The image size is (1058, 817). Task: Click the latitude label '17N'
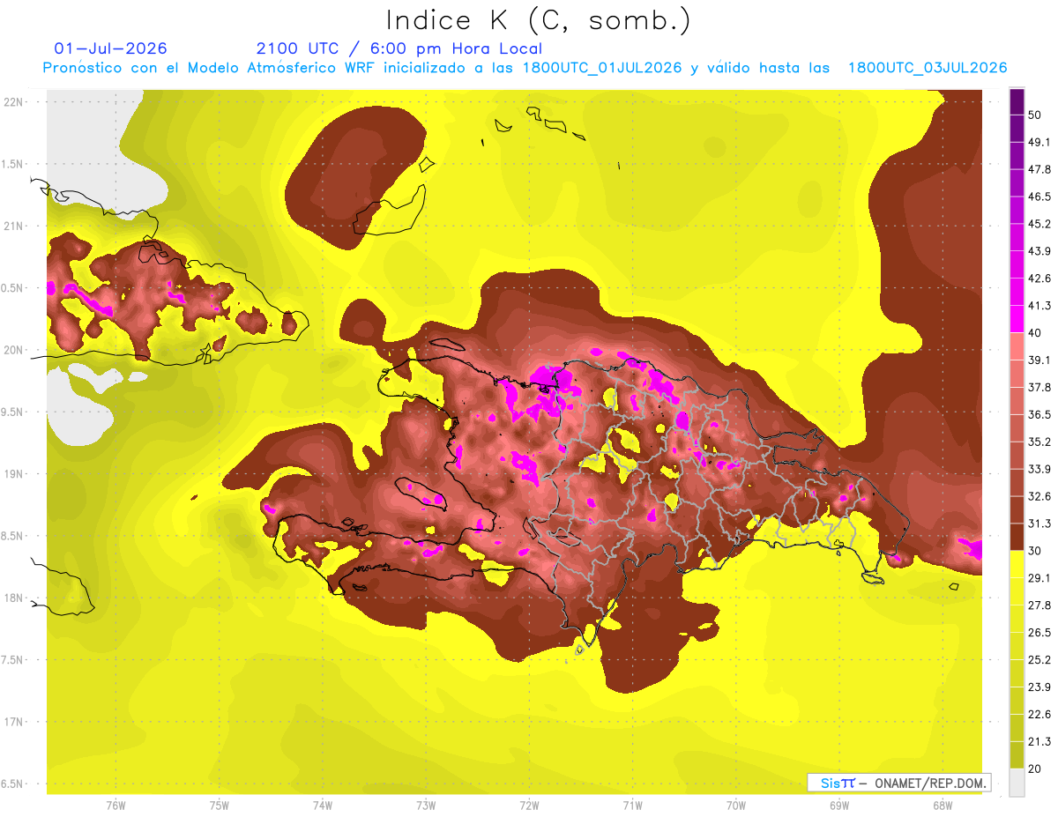(14, 722)
